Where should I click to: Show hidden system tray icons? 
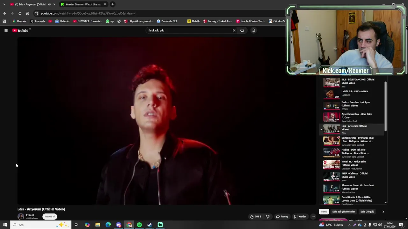click(349, 225)
